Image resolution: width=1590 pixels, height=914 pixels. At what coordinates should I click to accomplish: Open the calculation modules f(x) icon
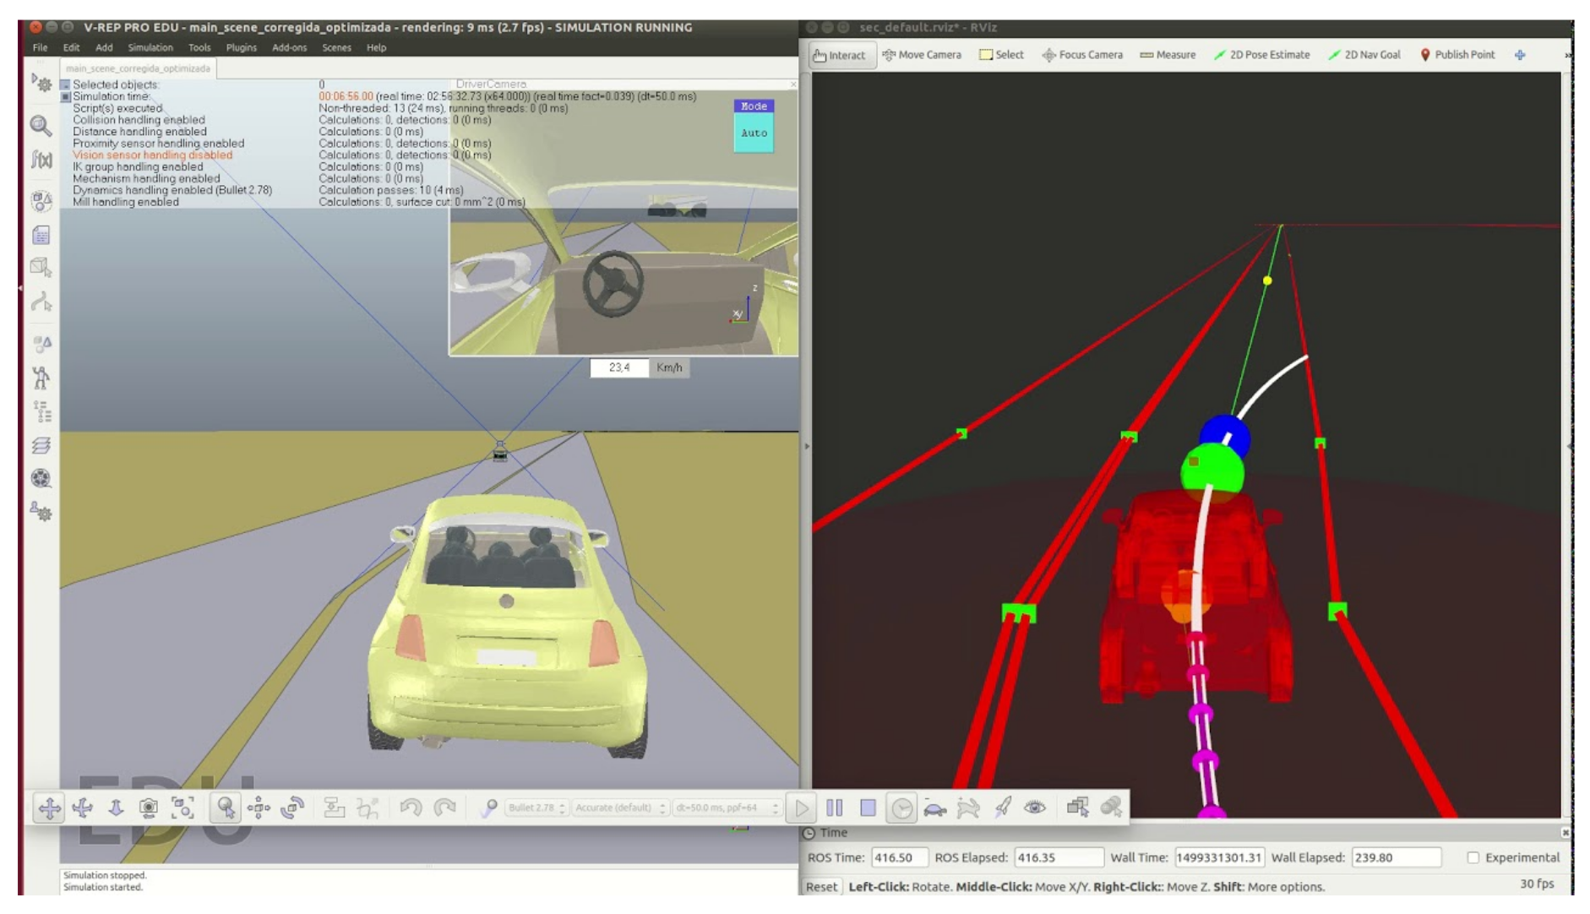[x=41, y=159]
